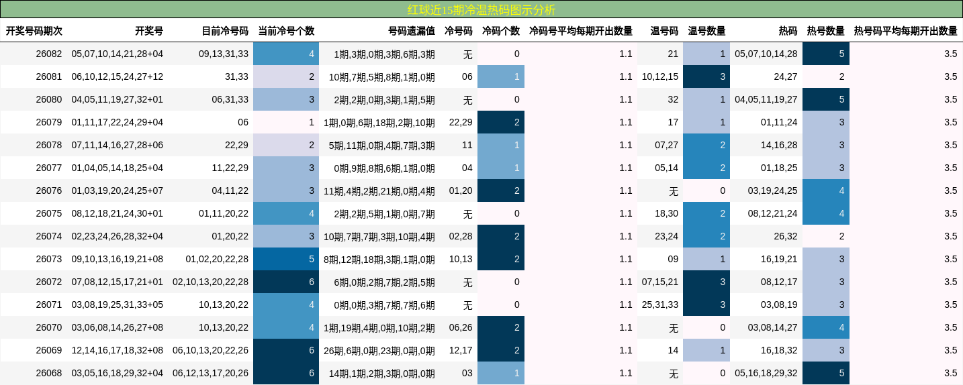Click omission values 8期,12期,18期,3期,1期,0期
Screen dimensions: 963x385
click(379, 259)
